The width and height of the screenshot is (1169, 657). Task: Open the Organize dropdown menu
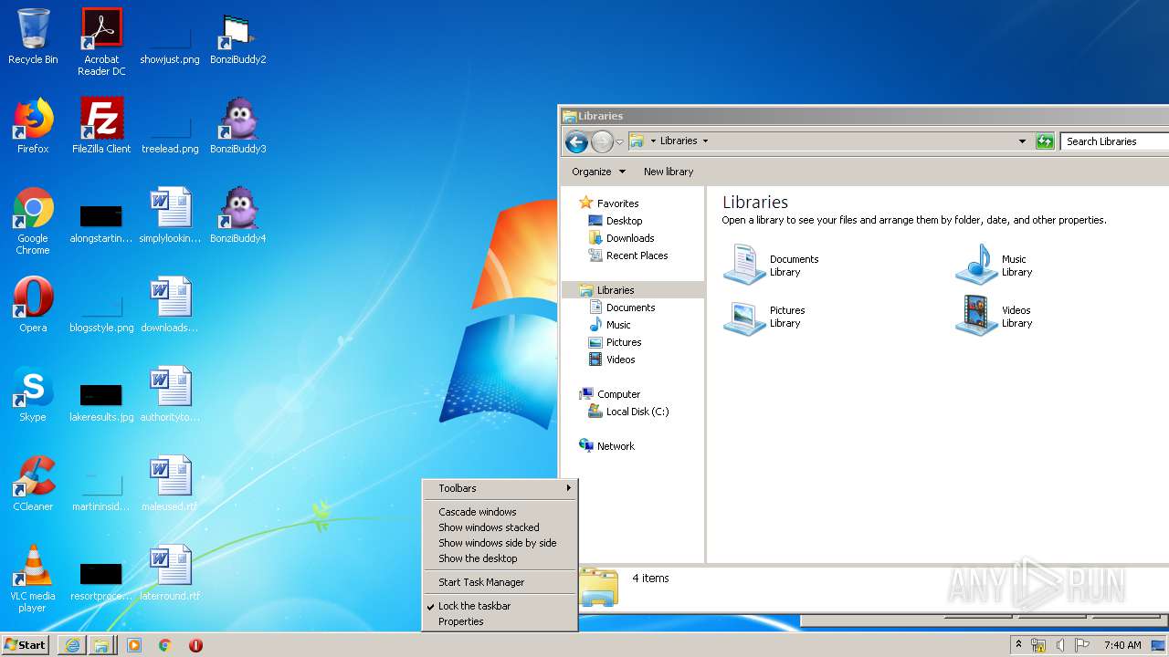coord(598,172)
